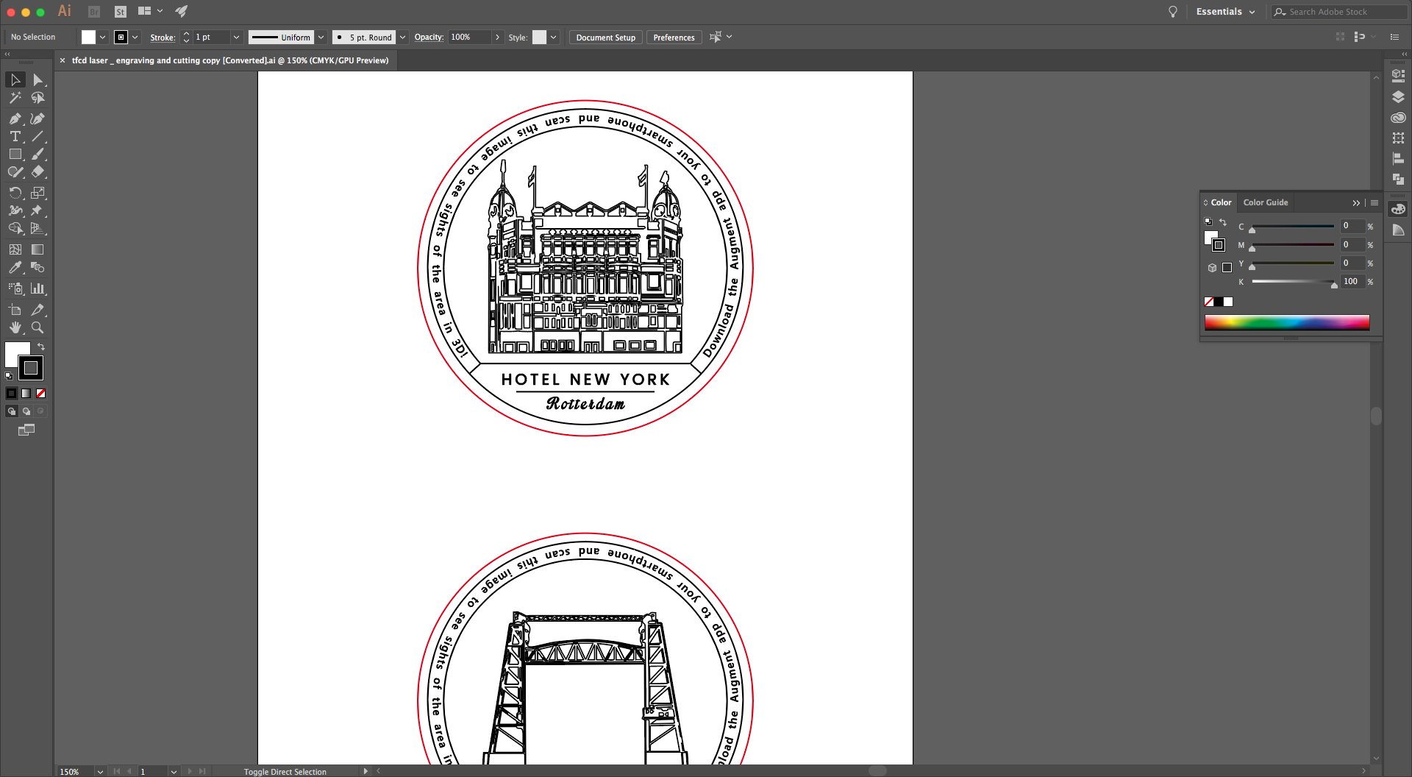The height and width of the screenshot is (777, 1412).
Task: Set paint mode to Gradient
Action: click(x=26, y=394)
